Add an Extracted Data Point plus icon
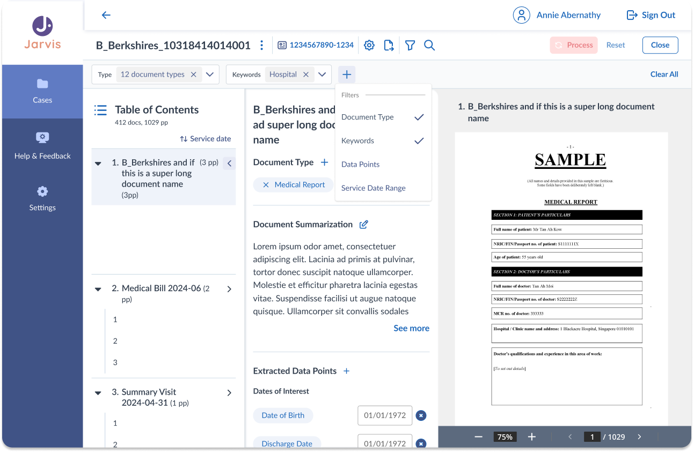This screenshot has width=694, height=452. (347, 371)
